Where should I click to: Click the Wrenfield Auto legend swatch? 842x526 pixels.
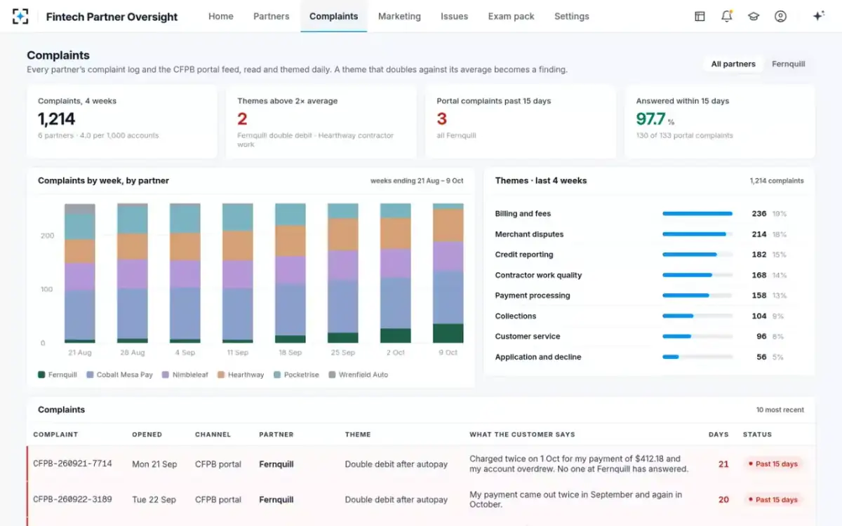(x=332, y=375)
